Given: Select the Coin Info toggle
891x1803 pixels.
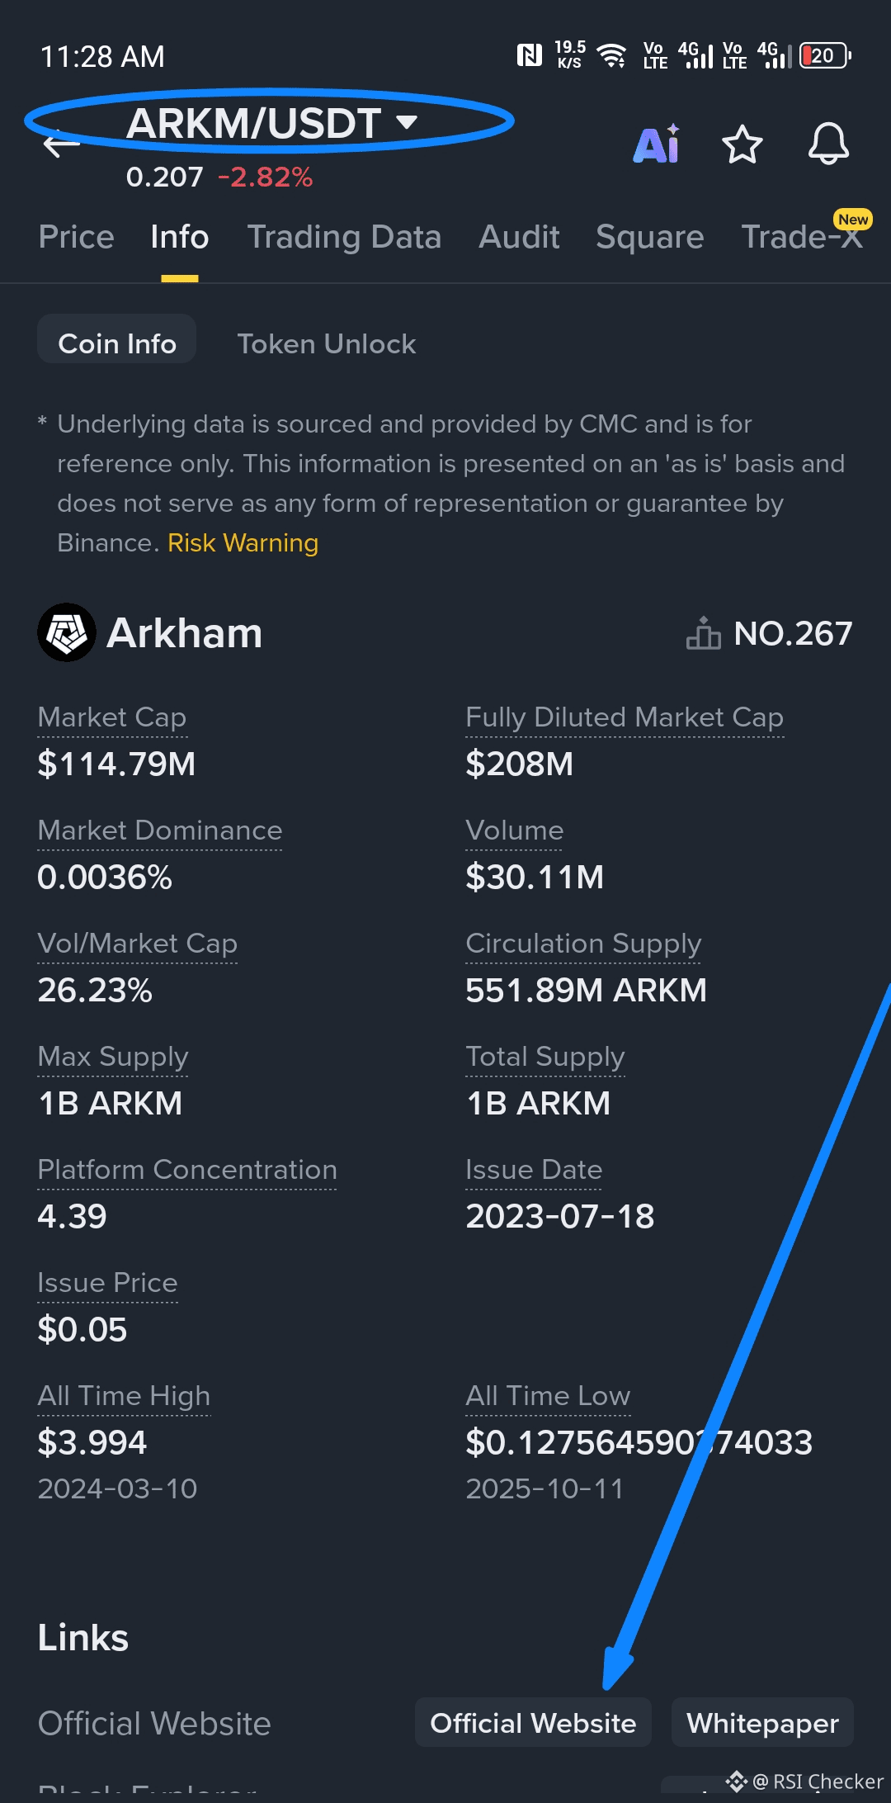Looking at the screenshot, I should pos(117,343).
